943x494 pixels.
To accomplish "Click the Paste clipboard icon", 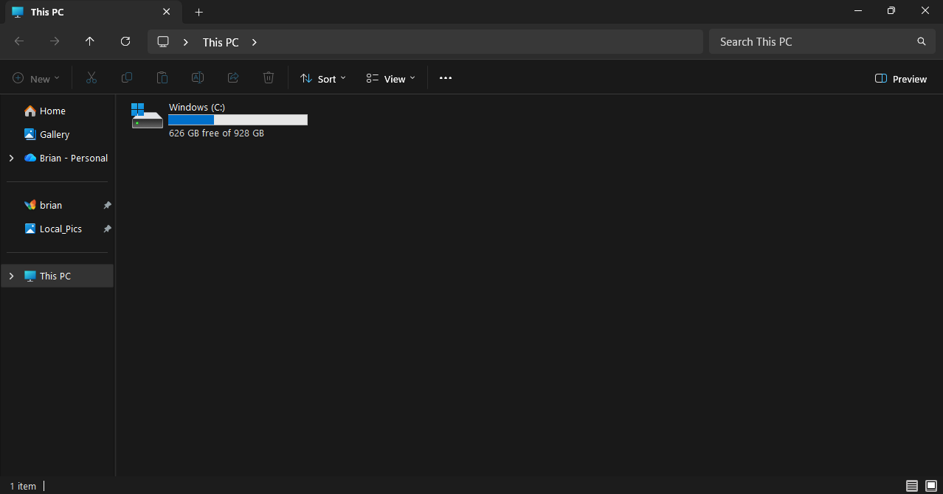I will (162, 78).
